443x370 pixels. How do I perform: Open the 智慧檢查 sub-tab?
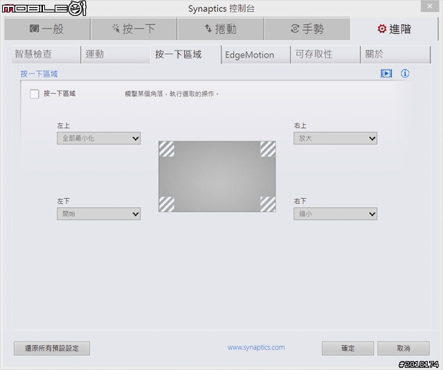(x=46, y=54)
